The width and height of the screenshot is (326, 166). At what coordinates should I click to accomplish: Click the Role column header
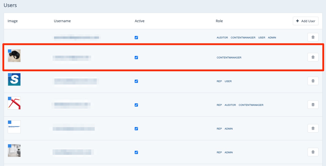pyautogui.click(x=219, y=21)
